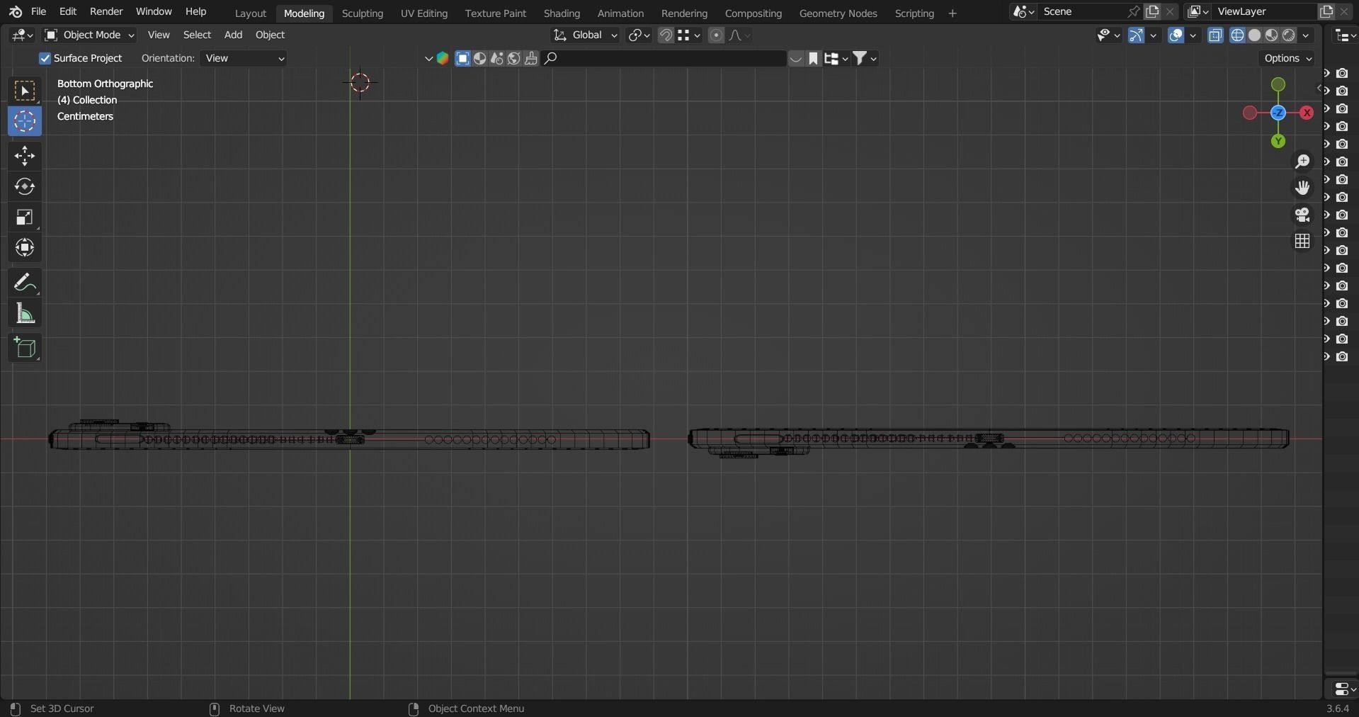This screenshot has width=1359, height=717.
Task: Click the green Y axis gizmo ball
Action: pos(1278,141)
